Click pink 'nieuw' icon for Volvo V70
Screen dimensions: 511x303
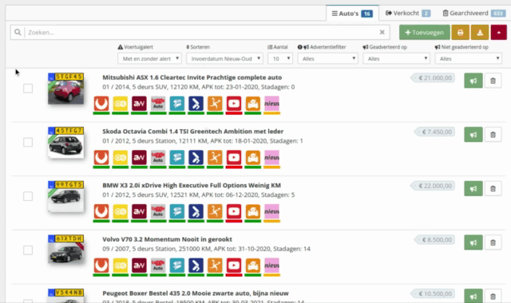(271, 266)
